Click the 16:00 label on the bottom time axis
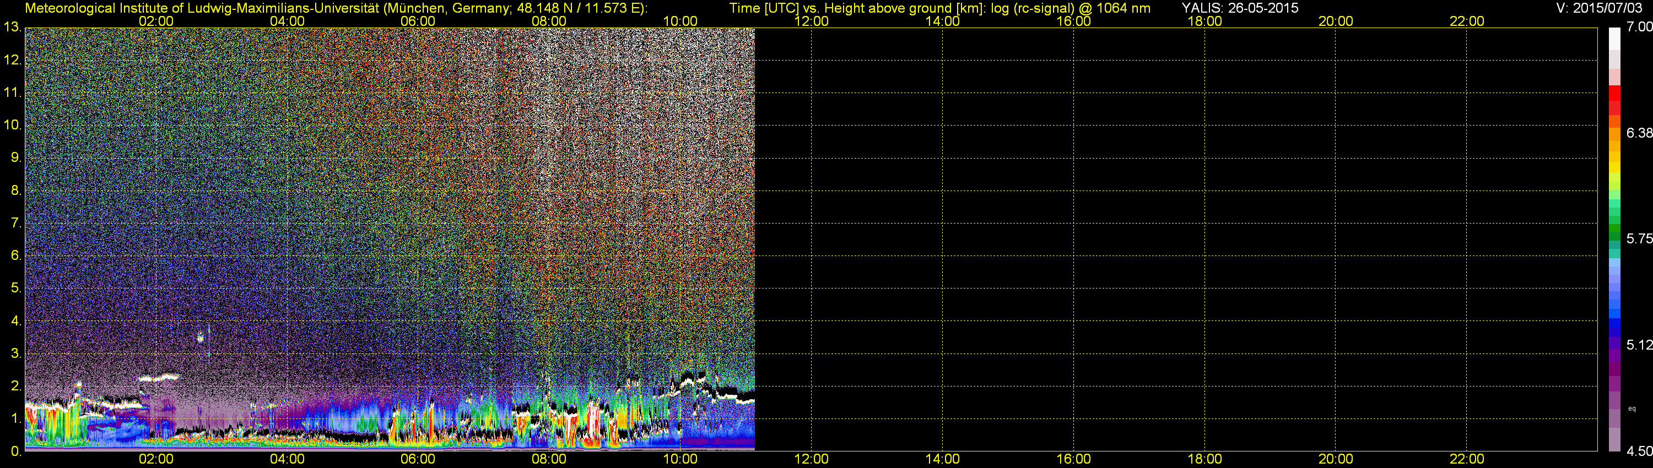This screenshot has height=468, width=1653. point(1073,459)
